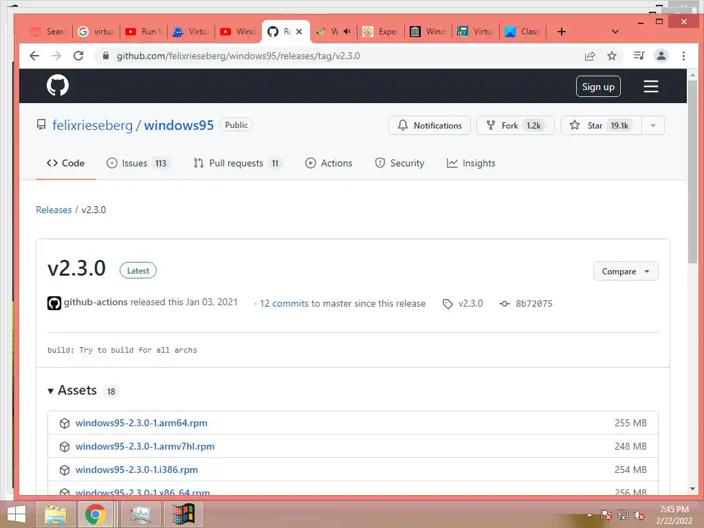Click the Notifications bell button
The height and width of the screenshot is (528, 704).
click(x=430, y=125)
